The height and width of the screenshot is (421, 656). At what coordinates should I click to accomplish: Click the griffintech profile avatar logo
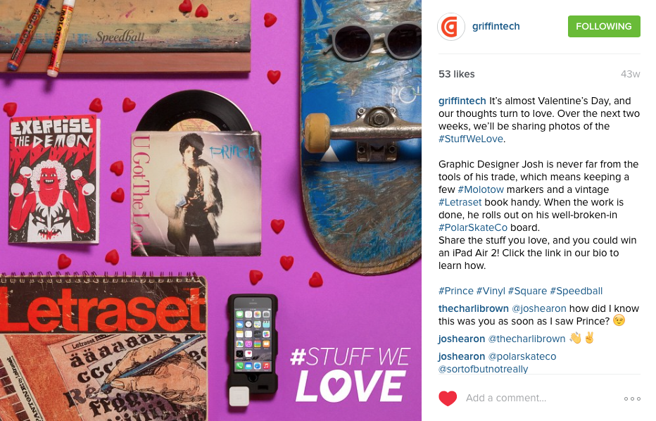451,27
